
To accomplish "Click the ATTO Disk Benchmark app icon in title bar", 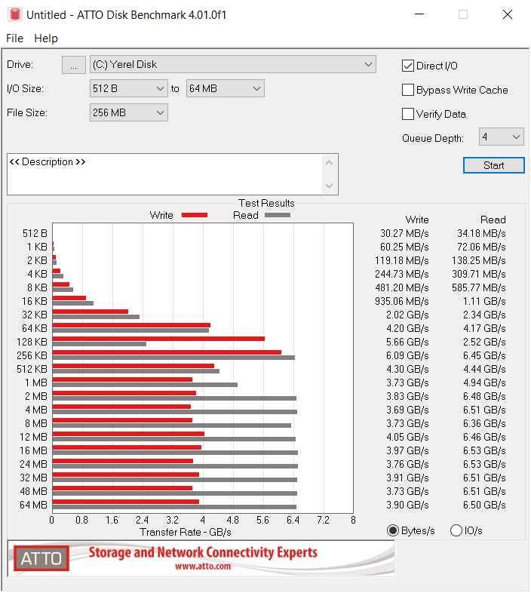I will tap(15, 14).
